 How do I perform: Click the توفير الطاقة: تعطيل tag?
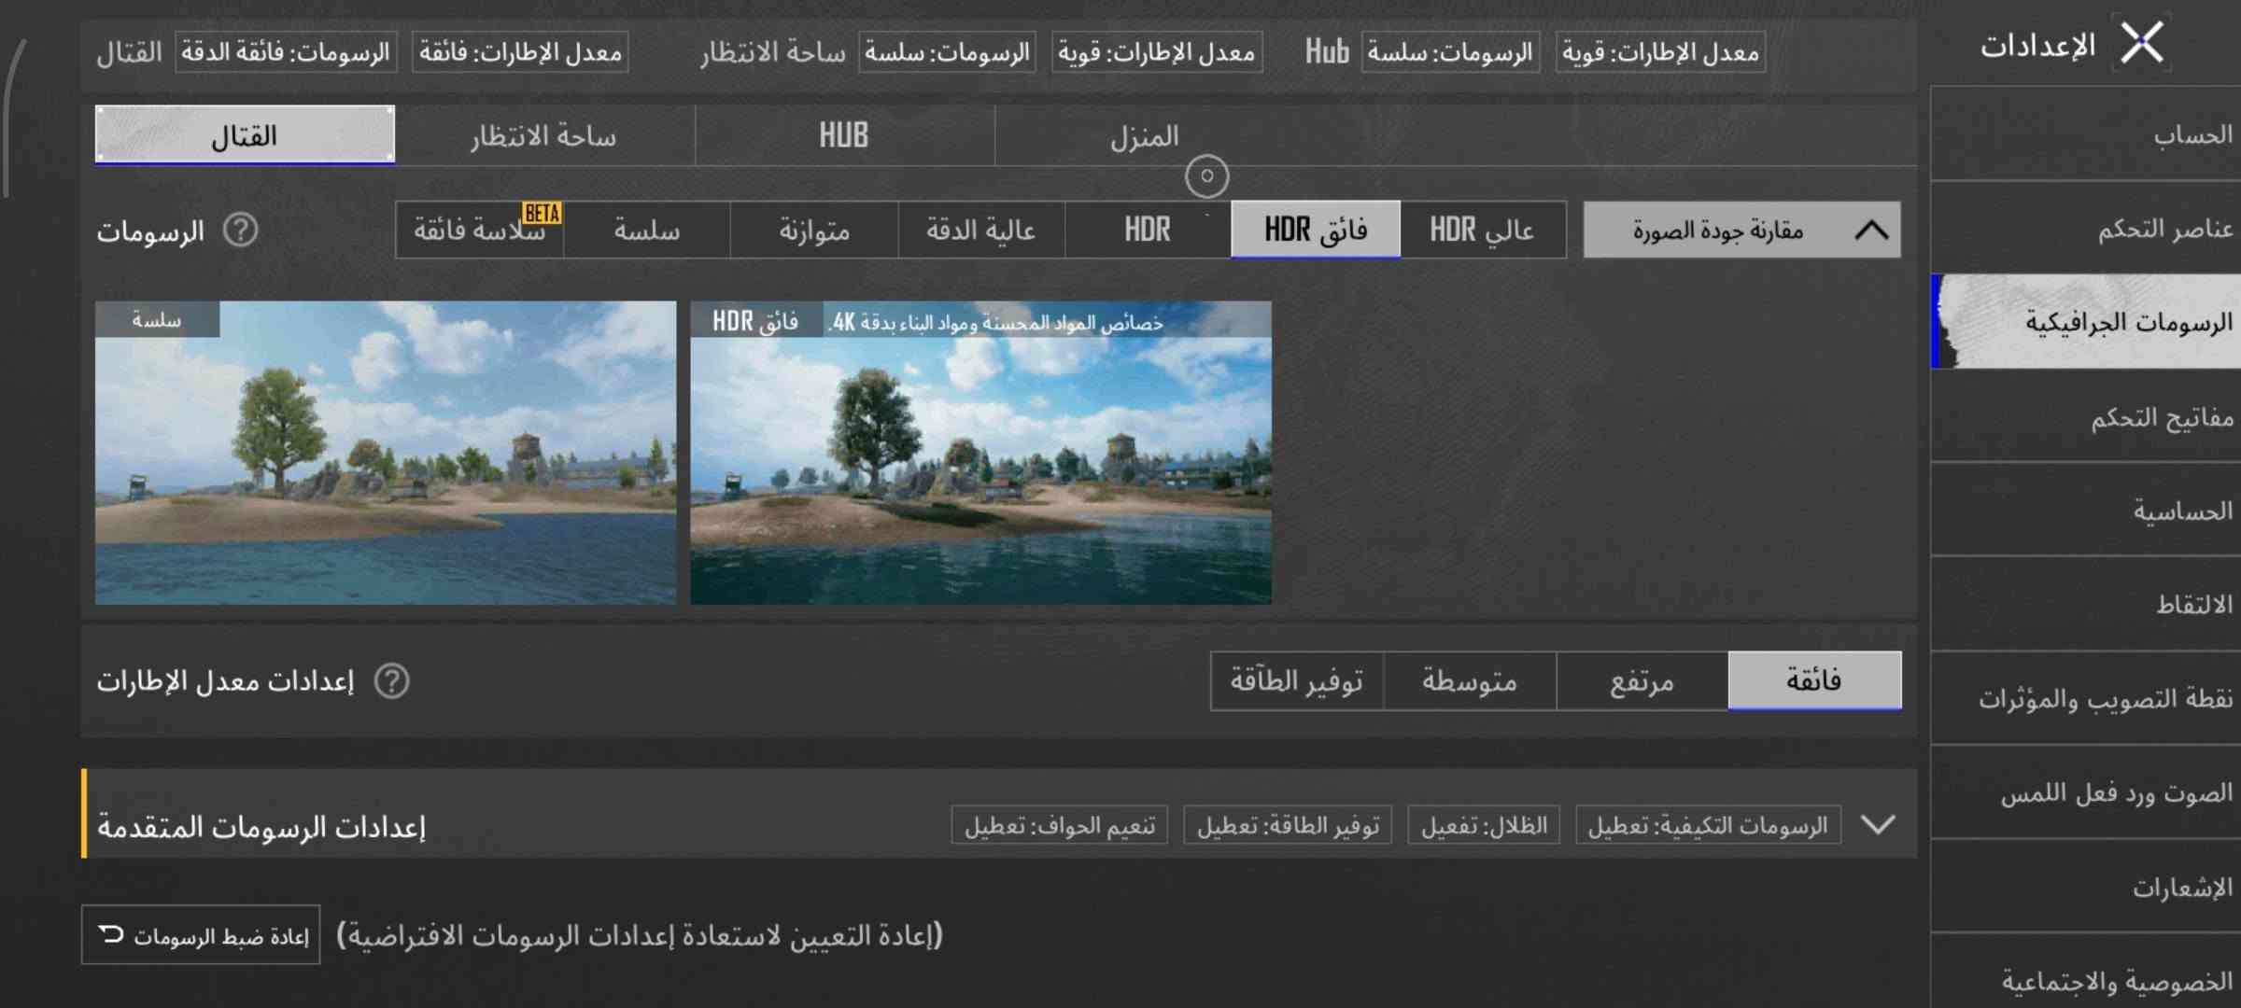[1288, 825]
